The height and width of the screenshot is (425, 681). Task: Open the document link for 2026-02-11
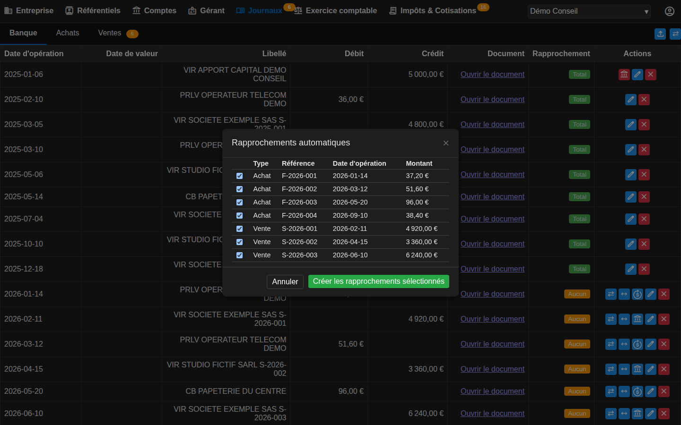tap(492, 319)
